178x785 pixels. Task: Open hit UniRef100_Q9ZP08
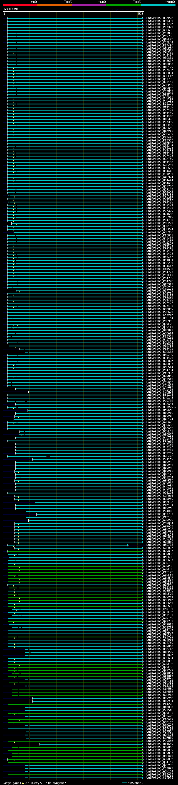[x=160, y=18]
